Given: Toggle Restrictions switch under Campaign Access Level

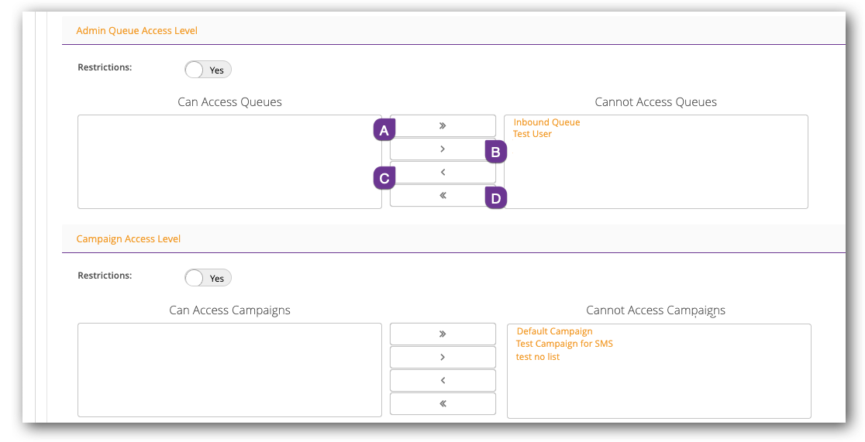Looking at the screenshot, I should (208, 279).
